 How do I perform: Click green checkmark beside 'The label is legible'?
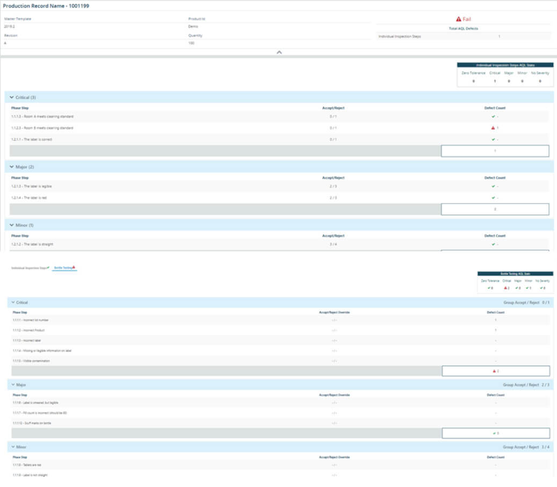[x=492, y=186]
